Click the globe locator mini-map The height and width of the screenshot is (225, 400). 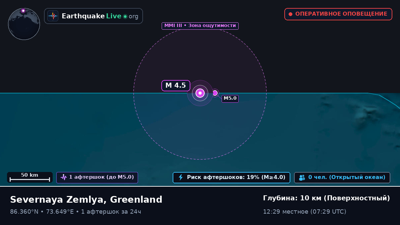coord(24,24)
